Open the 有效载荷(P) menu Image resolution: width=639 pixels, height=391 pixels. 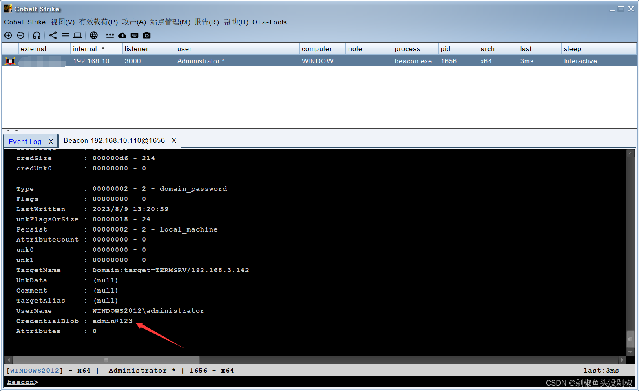(98, 22)
